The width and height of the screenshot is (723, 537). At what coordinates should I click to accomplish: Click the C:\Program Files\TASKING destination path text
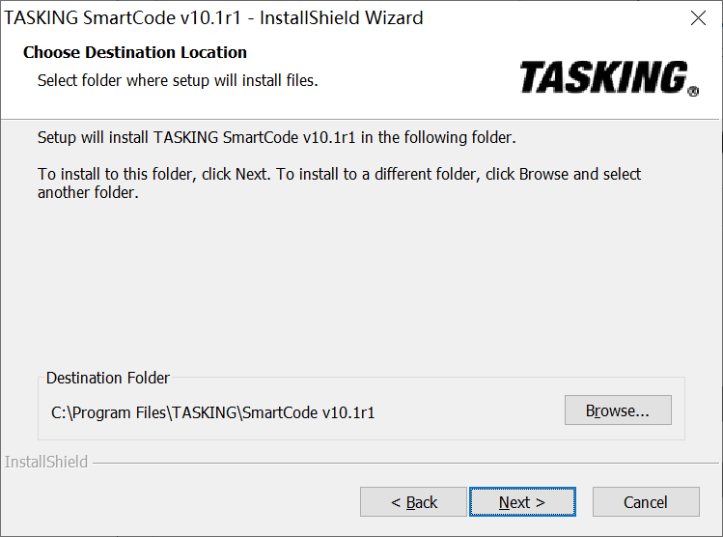[x=145, y=412]
